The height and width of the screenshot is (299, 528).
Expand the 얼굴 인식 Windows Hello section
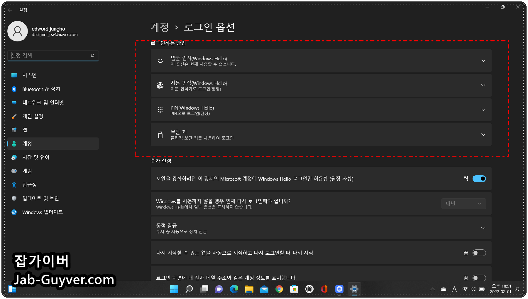483,61
